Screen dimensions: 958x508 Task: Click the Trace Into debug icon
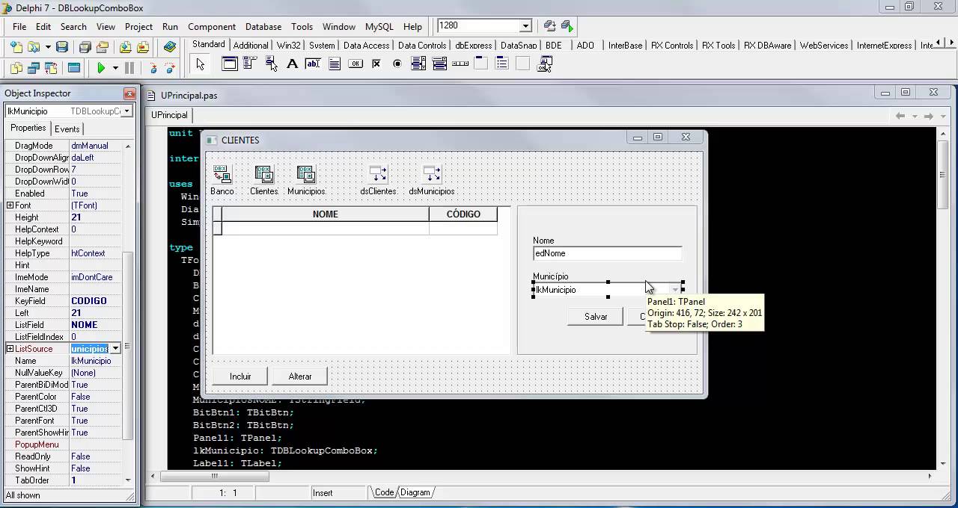[153, 68]
